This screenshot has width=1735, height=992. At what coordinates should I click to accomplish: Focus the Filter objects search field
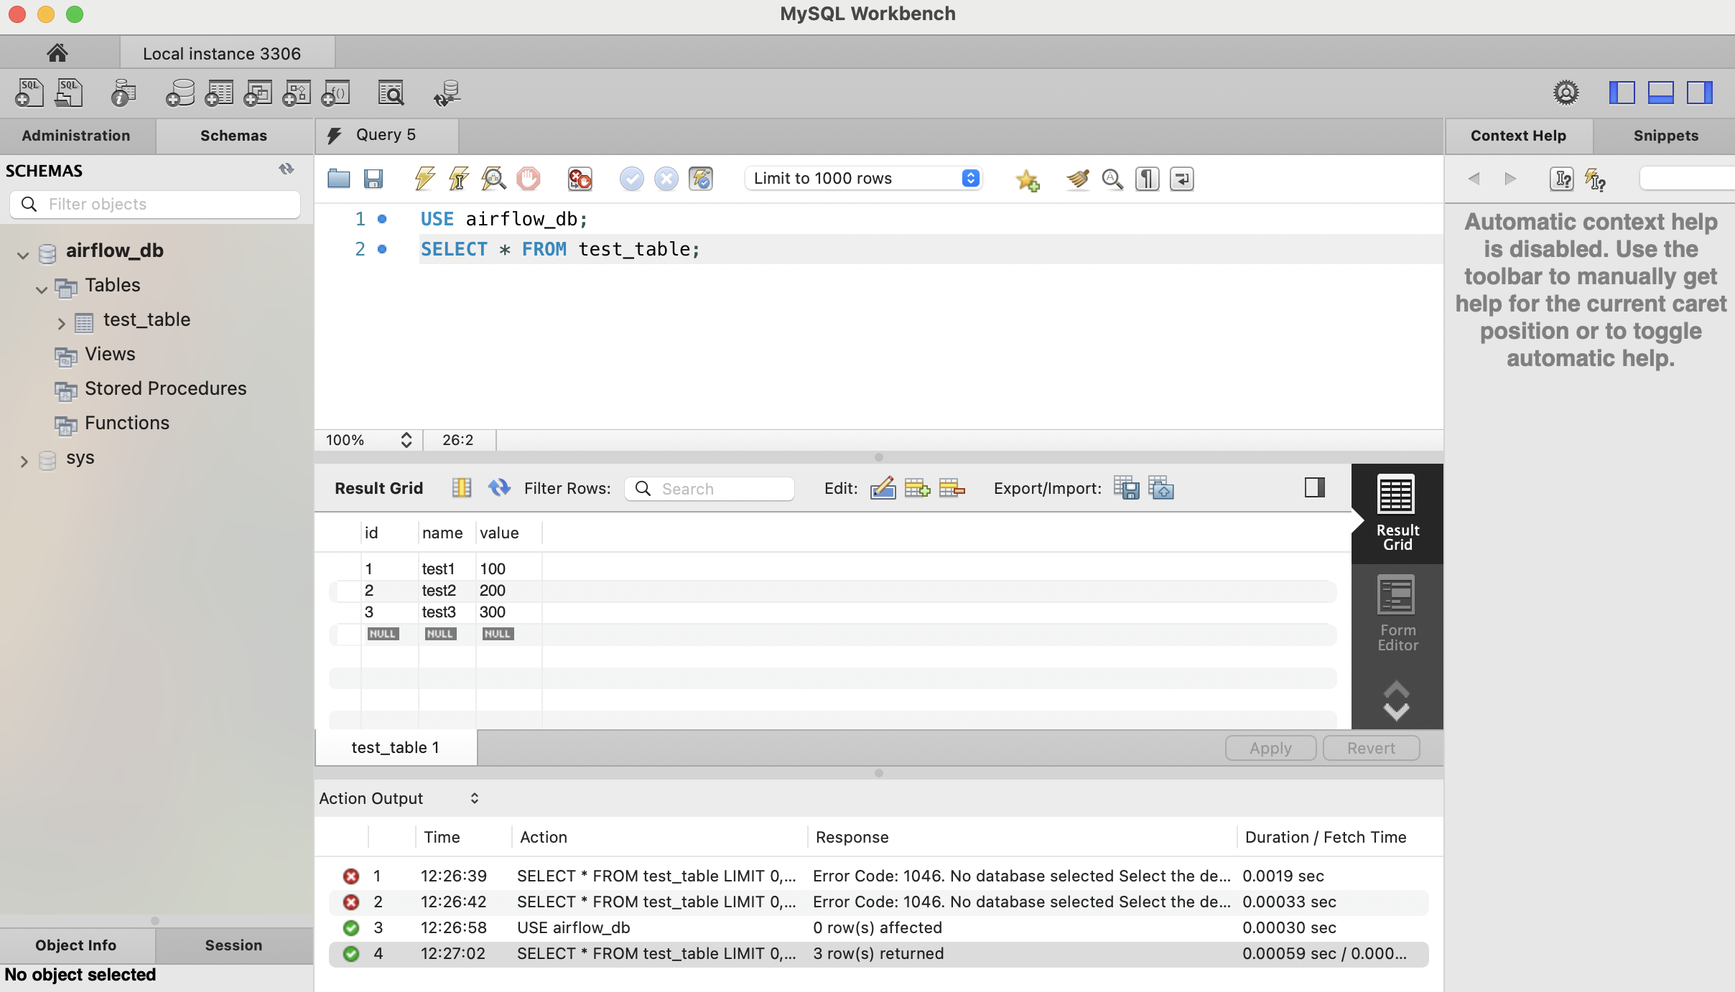coord(155,205)
